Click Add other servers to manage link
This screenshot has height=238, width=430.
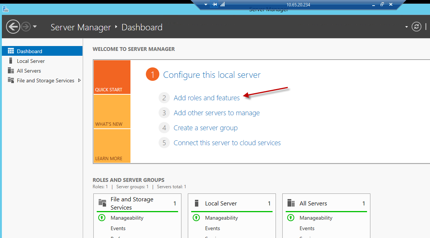pyautogui.click(x=217, y=113)
